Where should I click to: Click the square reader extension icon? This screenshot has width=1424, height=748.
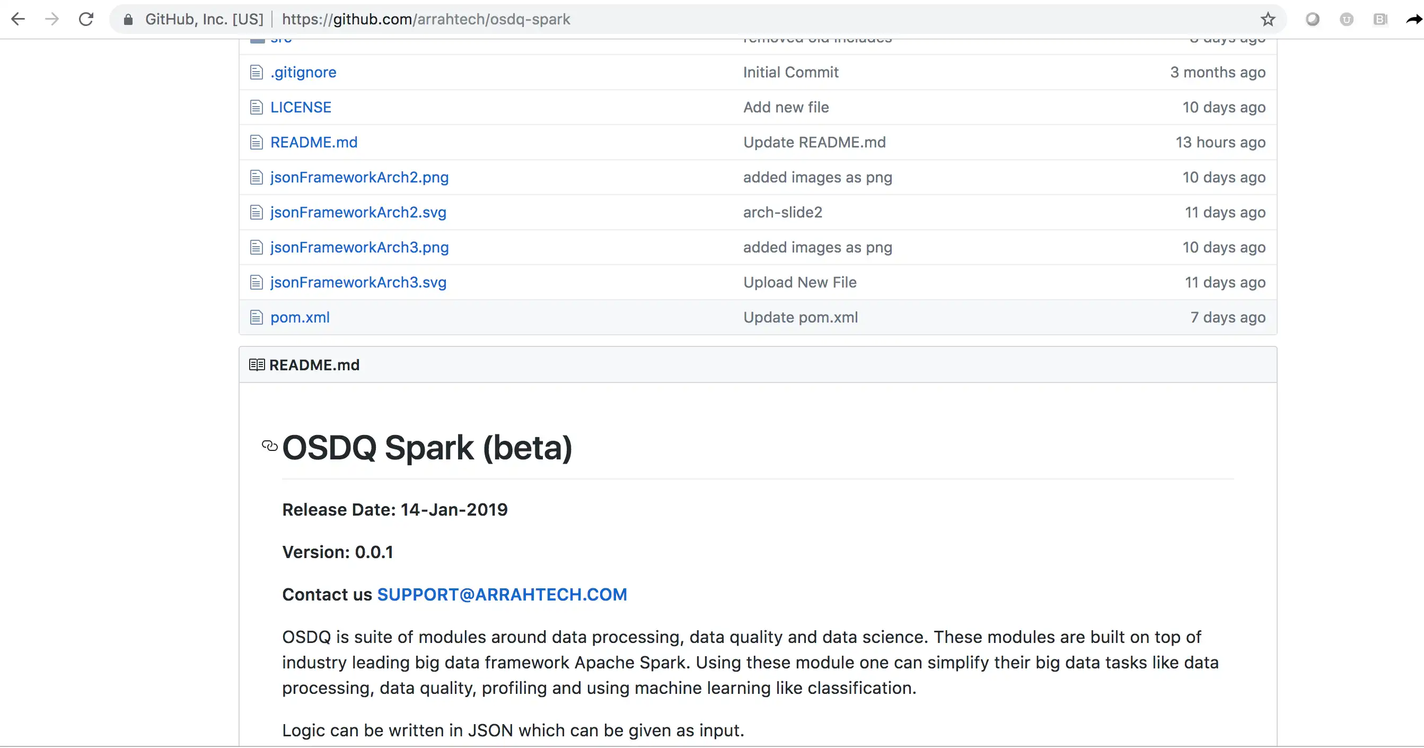(1381, 20)
